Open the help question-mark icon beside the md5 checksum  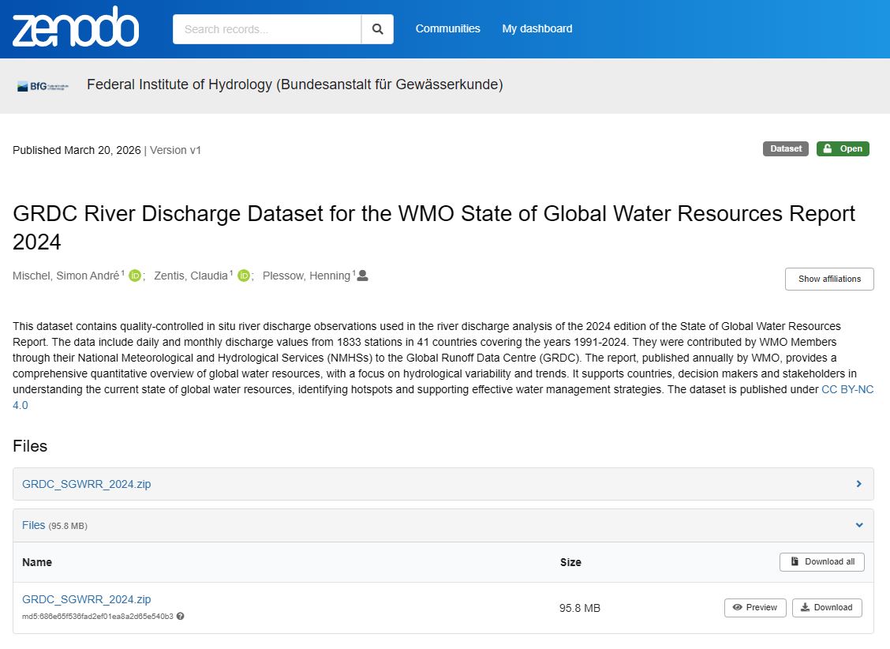pyautogui.click(x=180, y=616)
